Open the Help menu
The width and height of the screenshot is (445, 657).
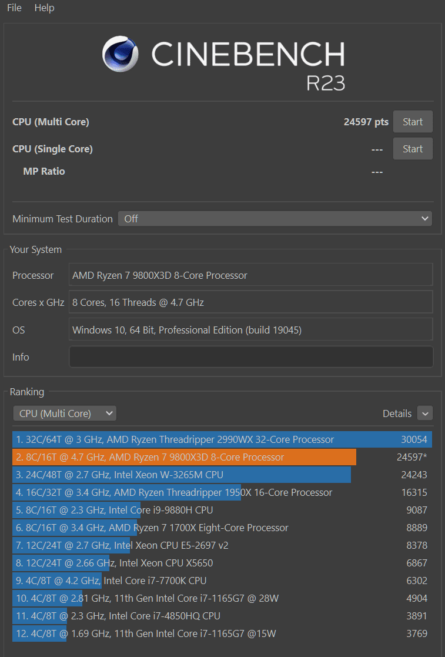click(x=44, y=8)
